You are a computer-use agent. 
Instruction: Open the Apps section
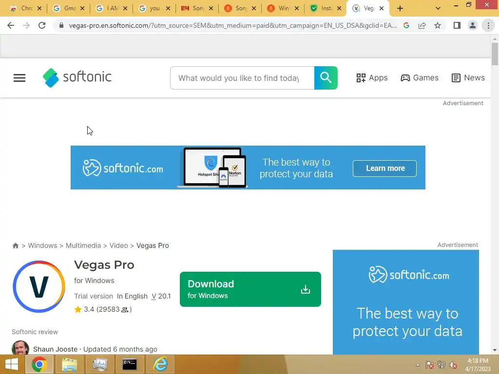pyautogui.click(x=372, y=78)
